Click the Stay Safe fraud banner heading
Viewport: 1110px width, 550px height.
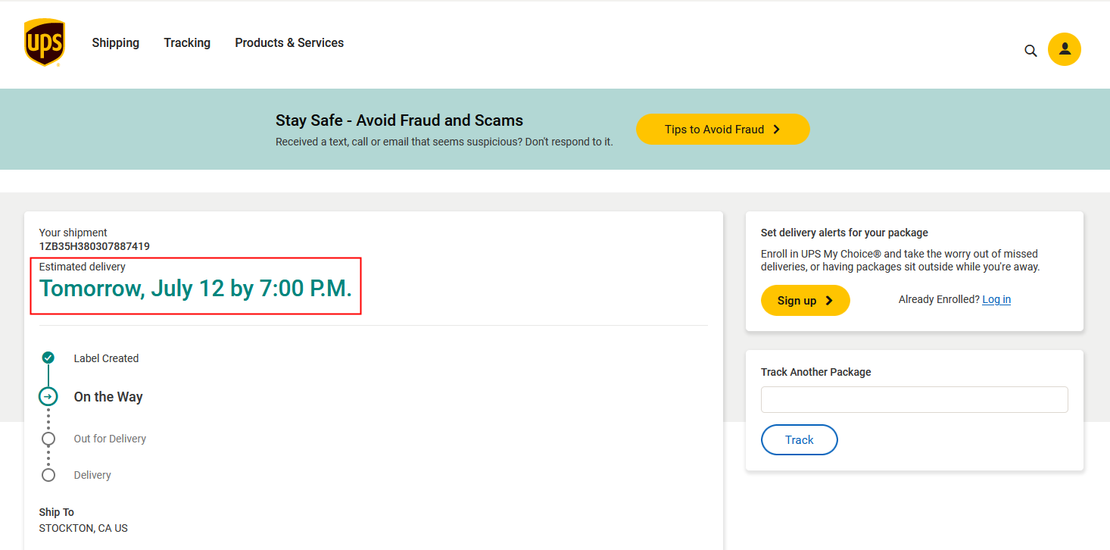pyautogui.click(x=399, y=120)
